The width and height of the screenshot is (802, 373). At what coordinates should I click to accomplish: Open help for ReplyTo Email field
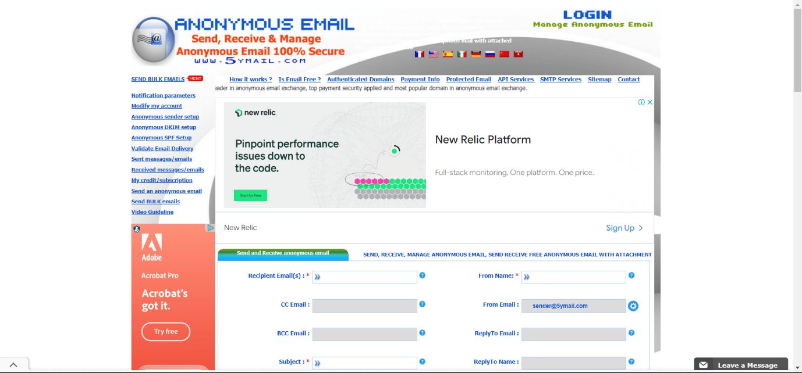[x=631, y=333]
